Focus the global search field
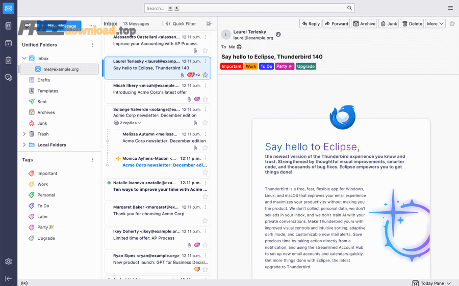The width and height of the screenshot is (459, 286). 249,8
